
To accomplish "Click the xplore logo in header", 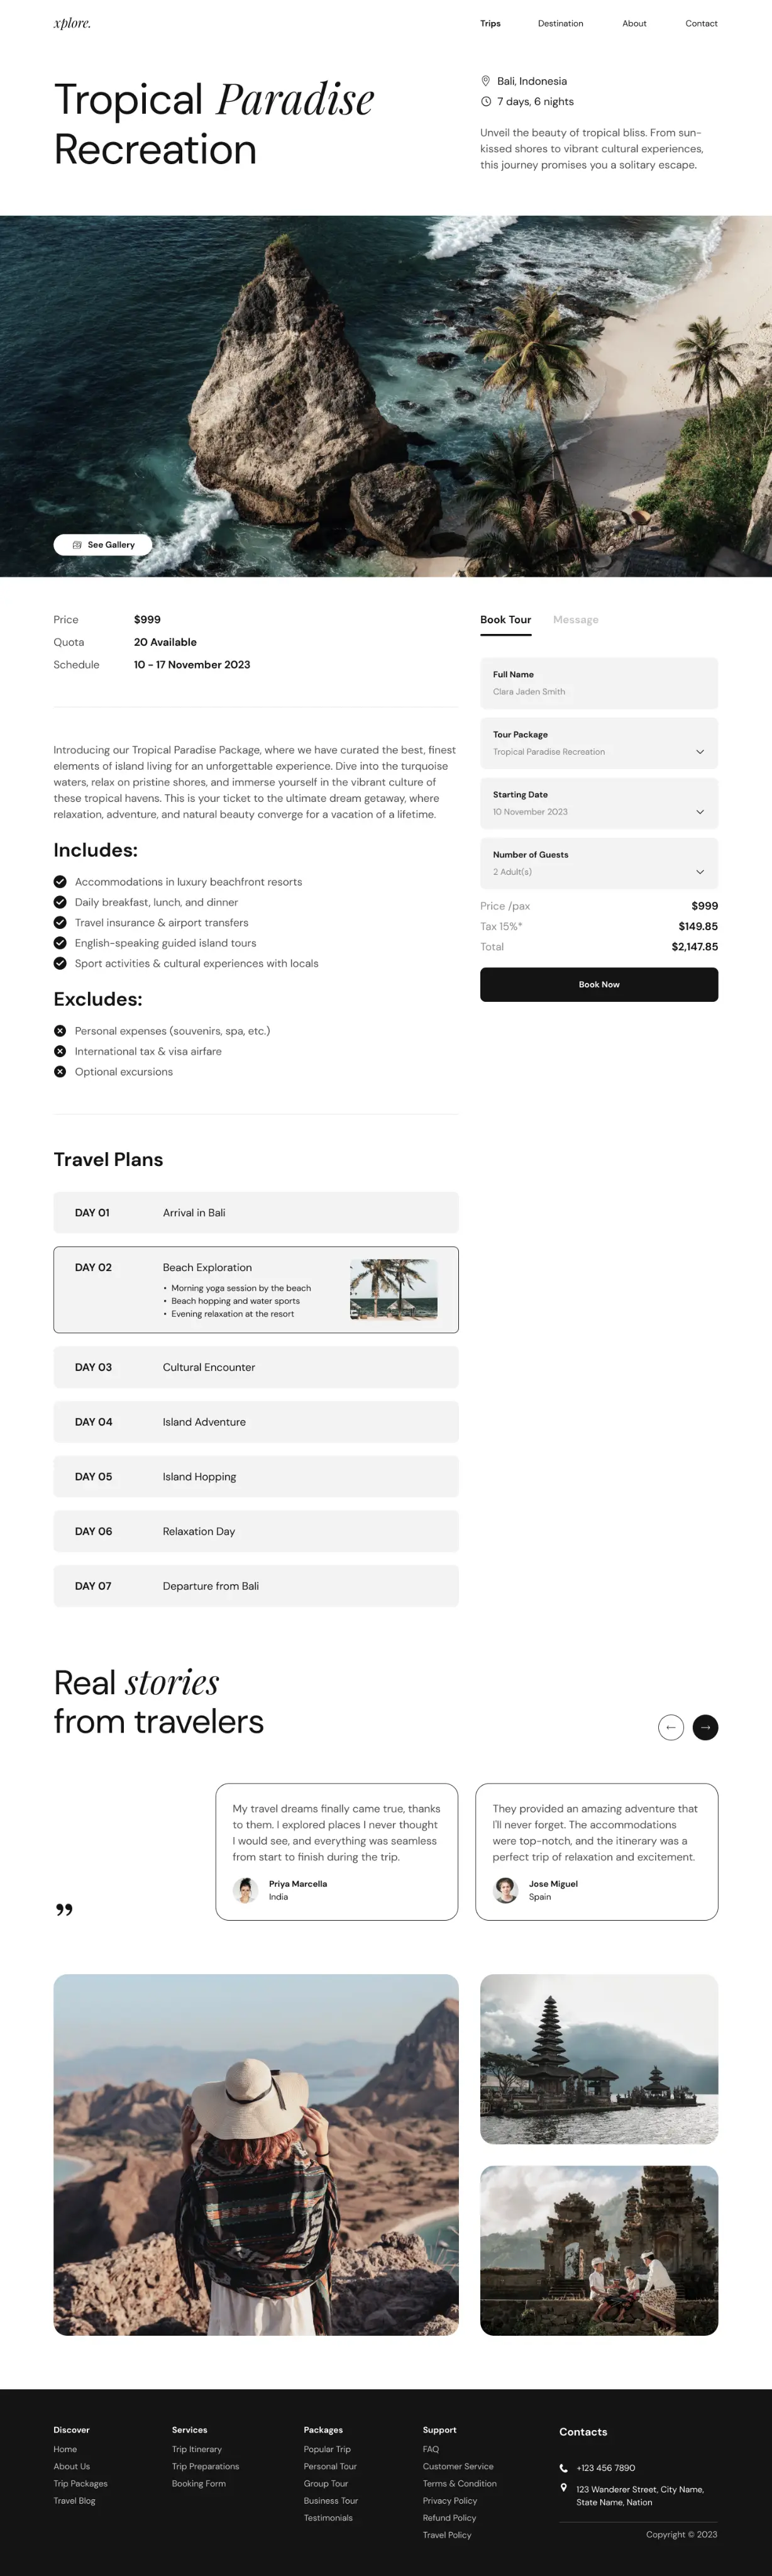I will tap(72, 23).
